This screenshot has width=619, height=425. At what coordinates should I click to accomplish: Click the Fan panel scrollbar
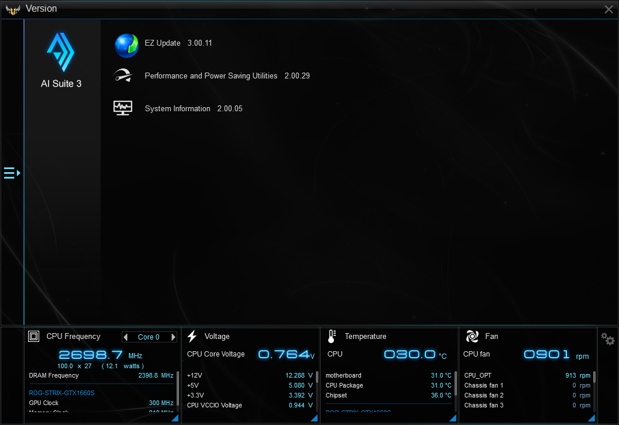point(594,377)
